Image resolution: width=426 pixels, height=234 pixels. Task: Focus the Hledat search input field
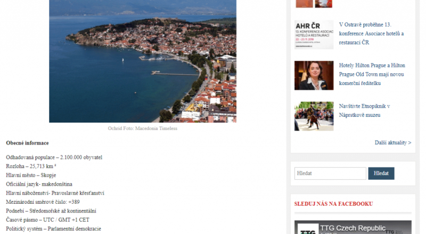pos(330,174)
